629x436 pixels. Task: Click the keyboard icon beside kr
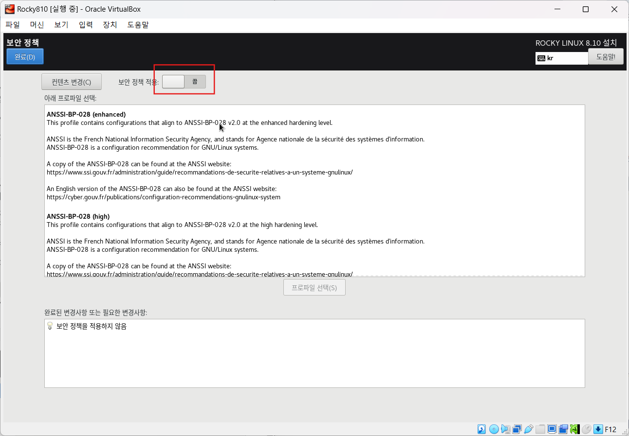coord(541,58)
